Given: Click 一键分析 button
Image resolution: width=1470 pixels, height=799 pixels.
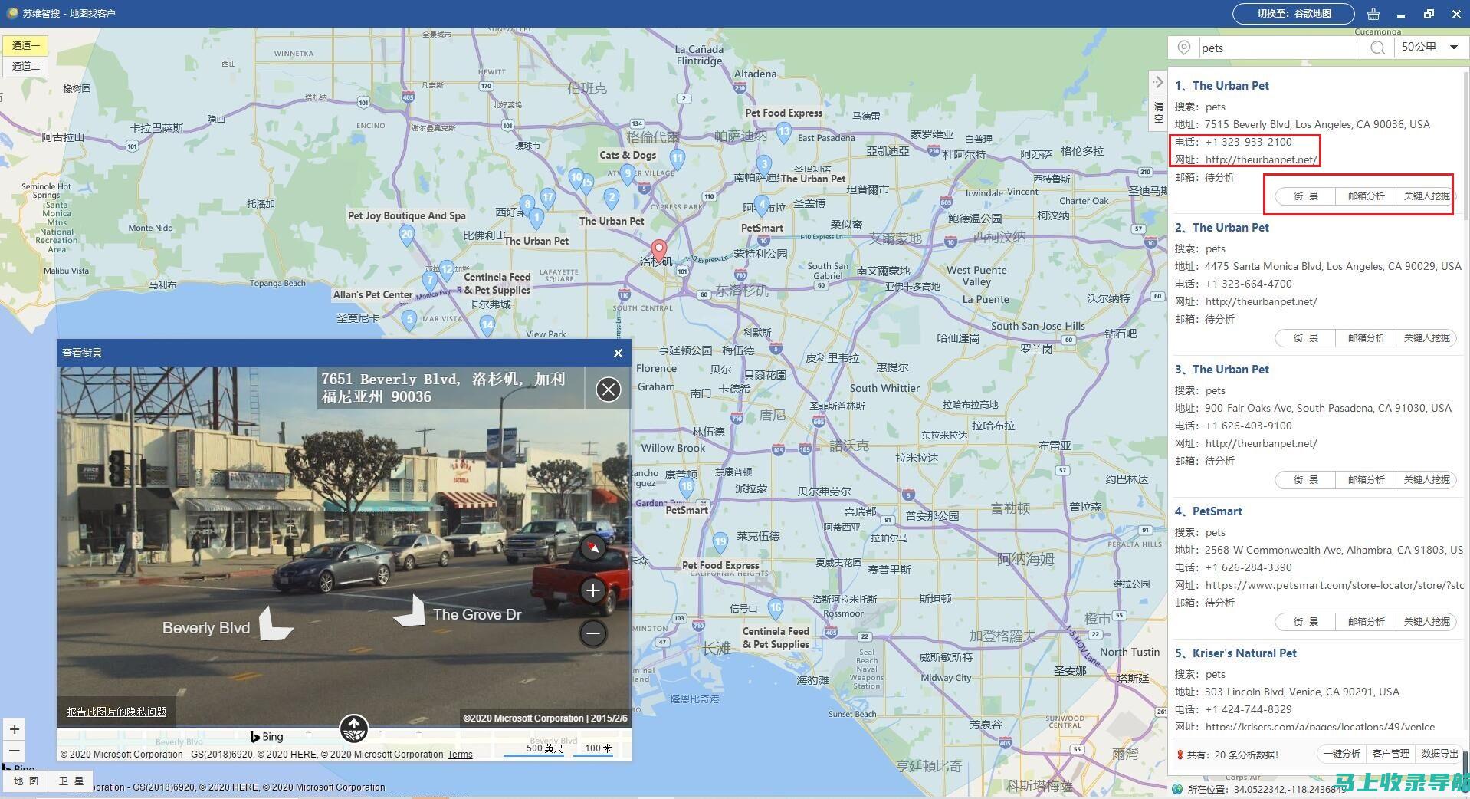Looking at the screenshot, I should (x=1341, y=754).
